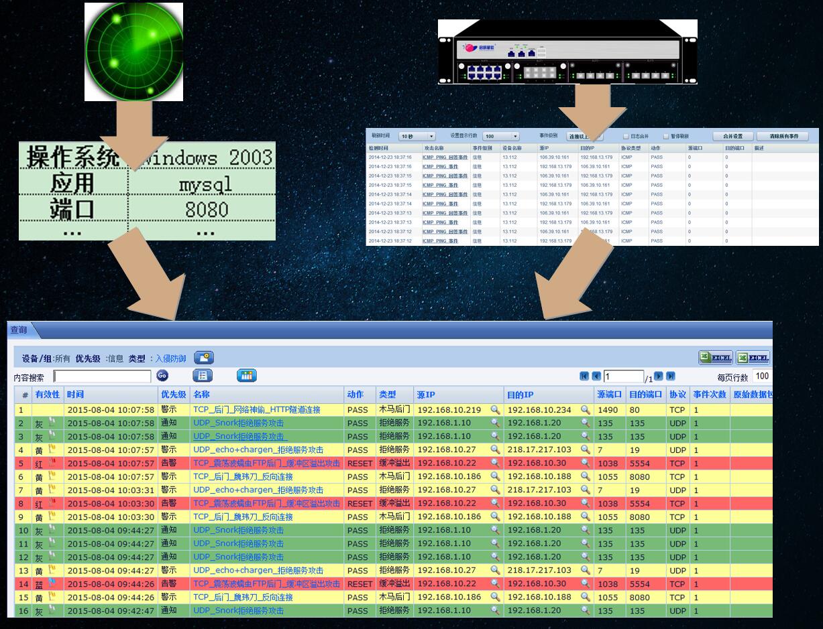This screenshot has width=823, height=629.
Task: Go to the first page using pager
Action: (584, 376)
